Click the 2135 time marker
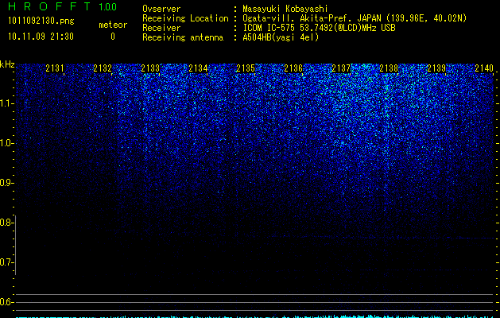Screen dimensions: 500x318 pyautogui.click(x=246, y=68)
